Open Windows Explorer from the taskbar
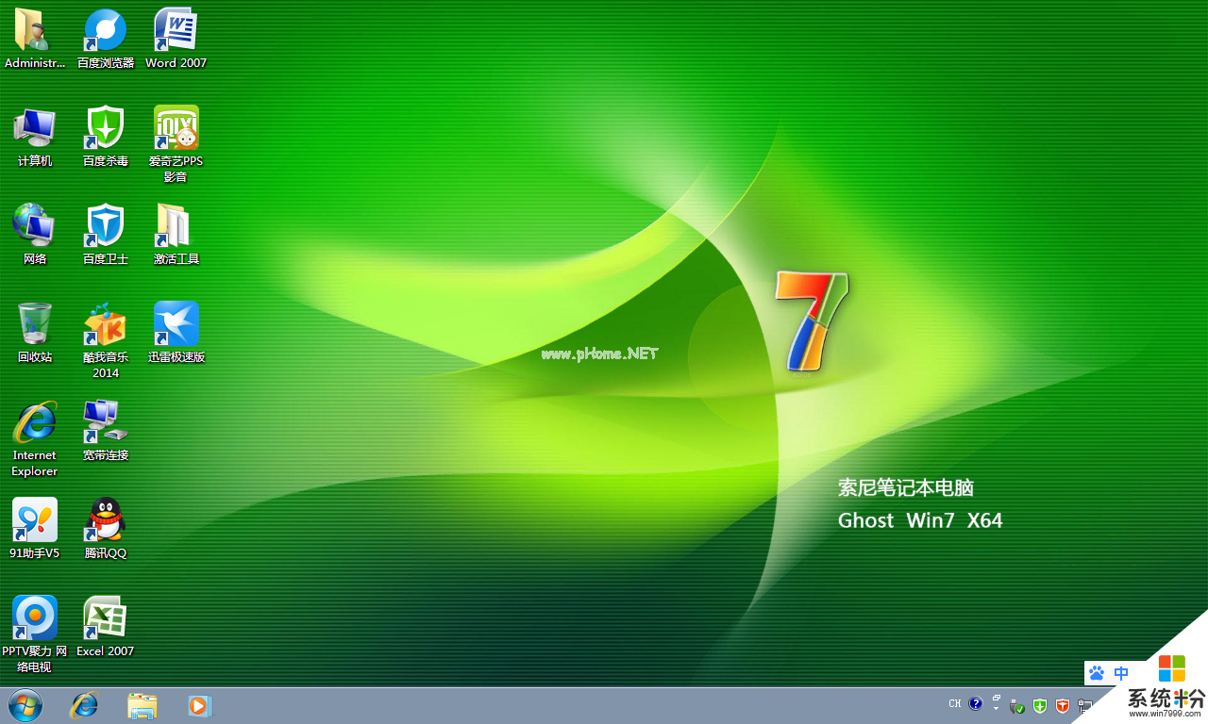The width and height of the screenshot is (1208, 724). pos(143,705)
